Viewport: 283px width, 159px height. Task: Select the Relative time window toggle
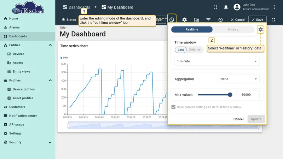point(195,50)
